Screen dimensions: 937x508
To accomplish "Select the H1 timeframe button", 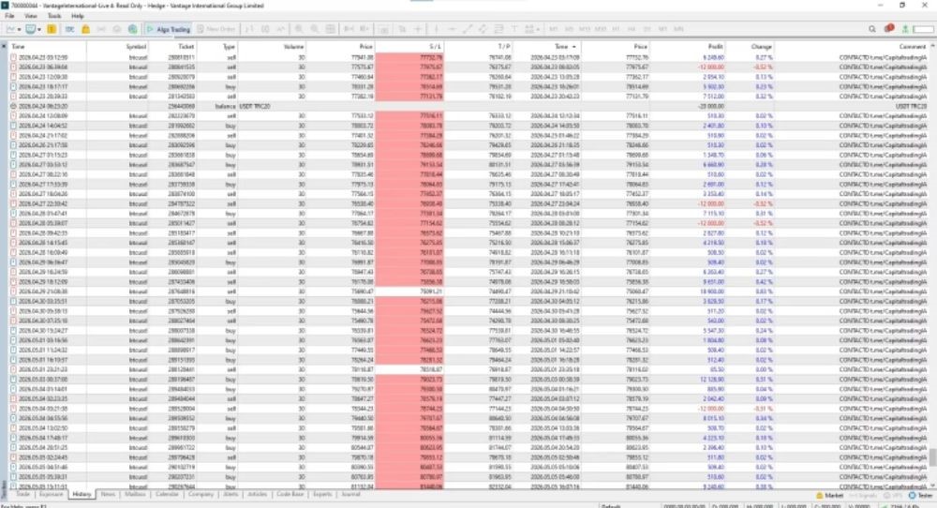I will (x=617, y=29).
